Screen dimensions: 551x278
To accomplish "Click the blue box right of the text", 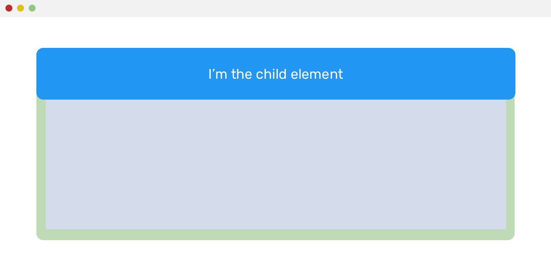I will pyautogui.click(x=430, y=74).
